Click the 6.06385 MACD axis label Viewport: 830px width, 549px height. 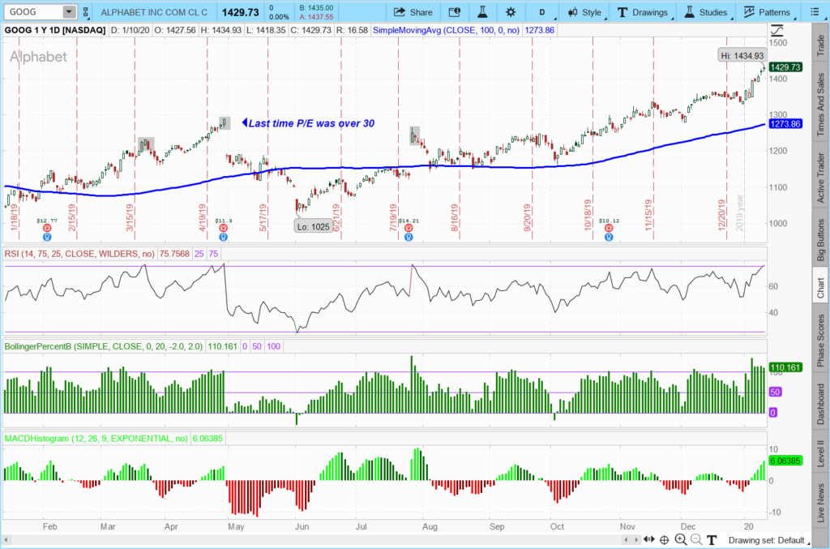pos(785,461)
